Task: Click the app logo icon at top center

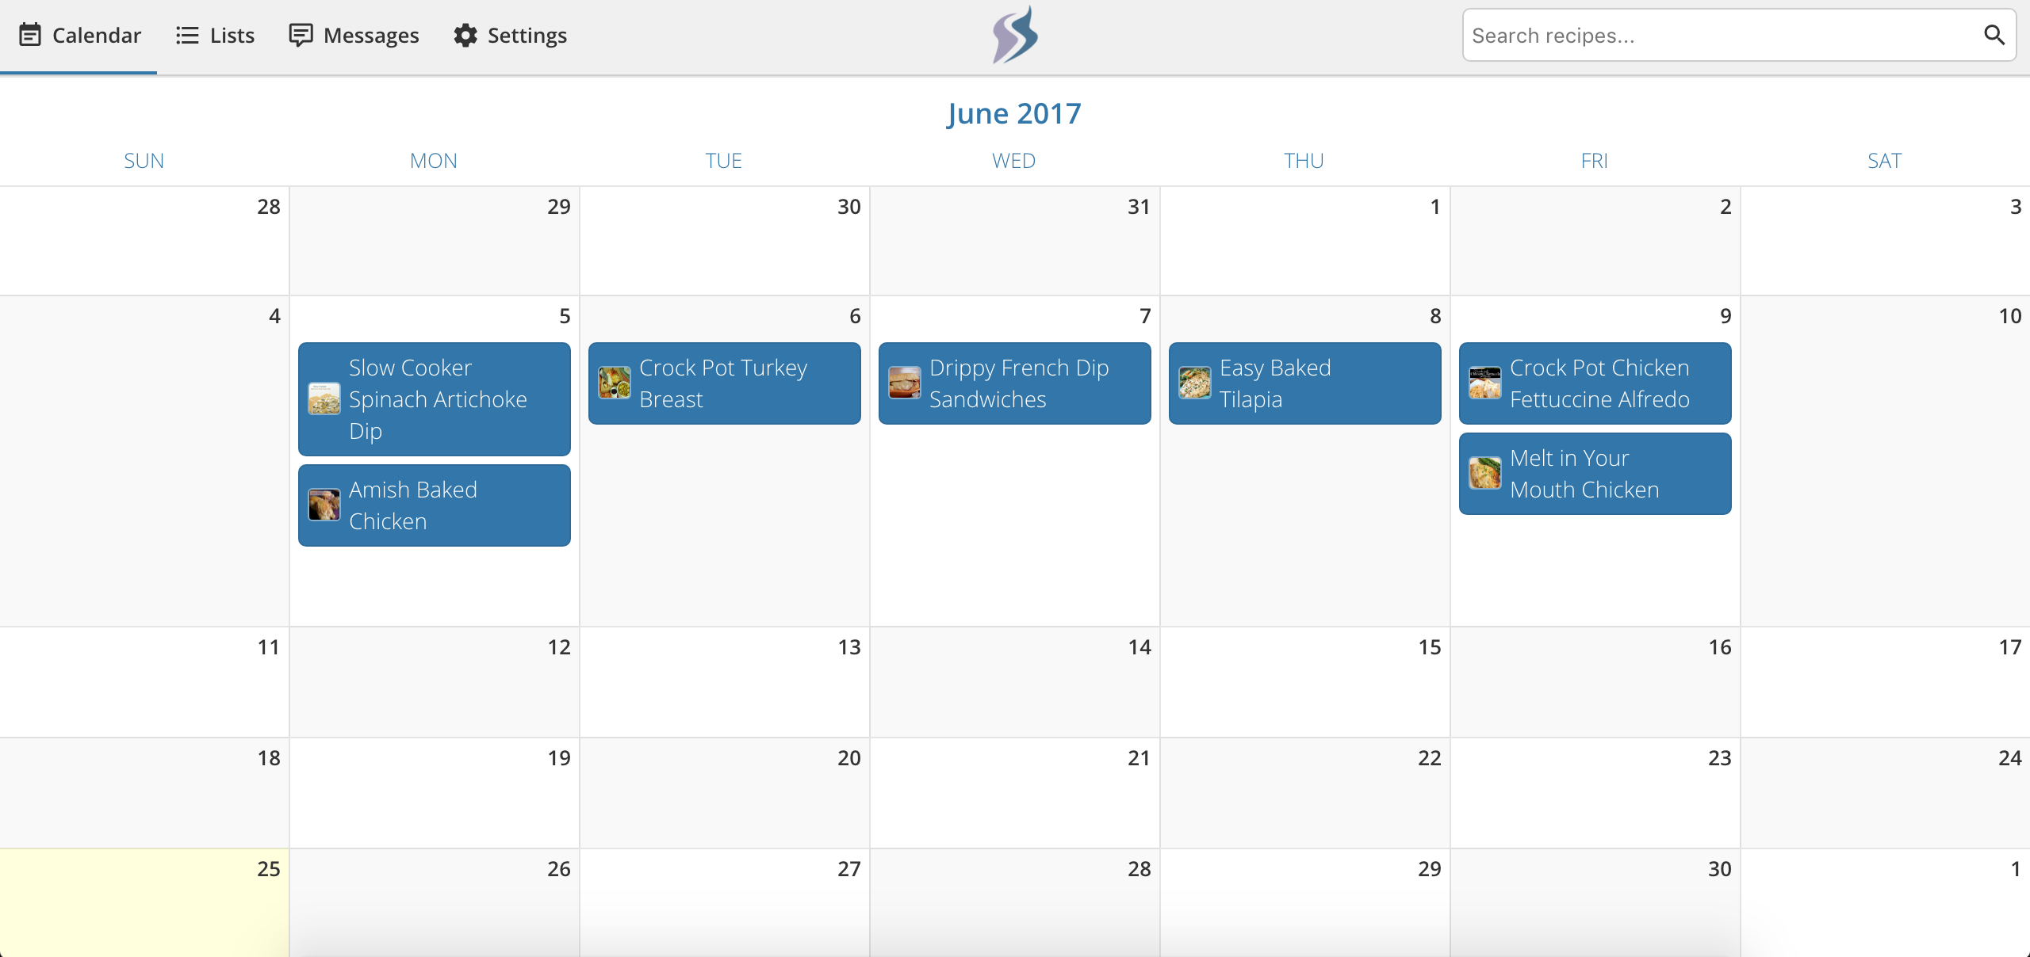Action: tap(1015, 35)
